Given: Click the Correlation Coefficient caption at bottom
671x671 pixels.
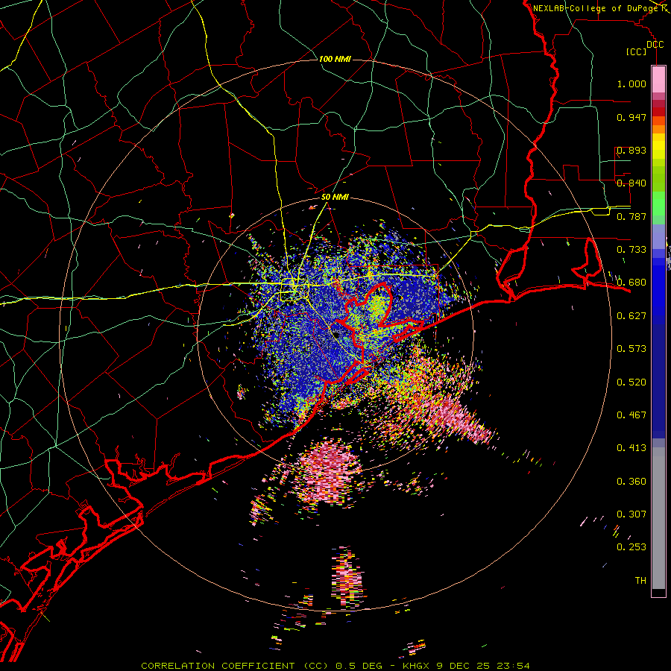Looking at the screenshot, I should point(335,666).
